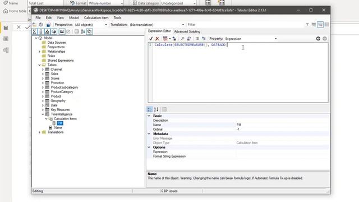The image size is (359, 202).
Task: Toggle hidden objects icon
Action: pos(68,31)
